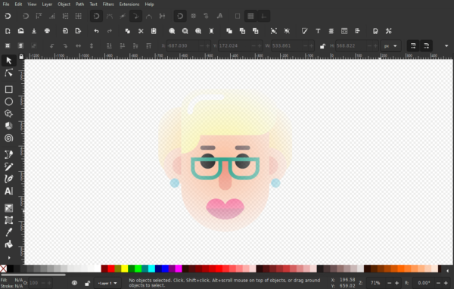Click the Copy icon

click(x=127, y=31)
